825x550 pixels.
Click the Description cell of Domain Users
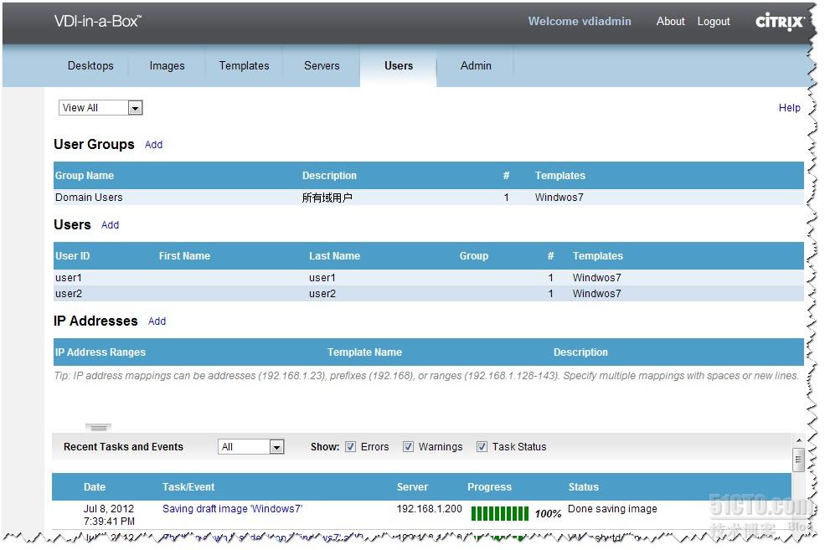327,198
